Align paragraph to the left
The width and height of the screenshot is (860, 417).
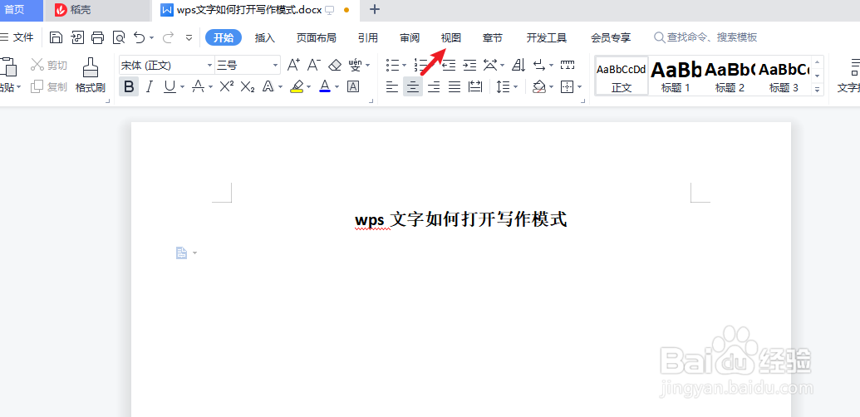[x=391, y=86]
